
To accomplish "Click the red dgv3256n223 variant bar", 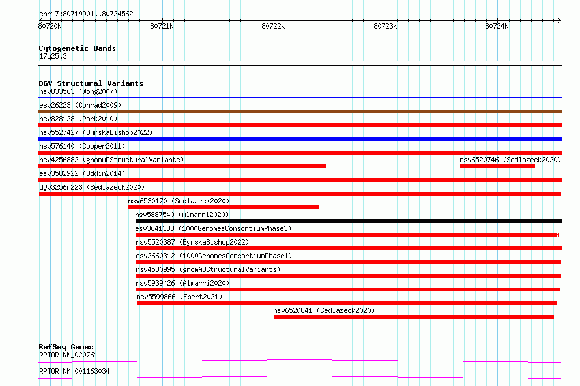I will (x=300, y=194).
